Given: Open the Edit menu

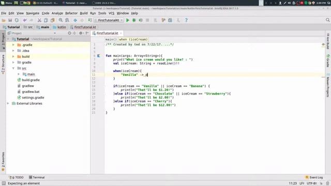Looking at the screenshot, I should pyautogui.click(x=11, y=13).
